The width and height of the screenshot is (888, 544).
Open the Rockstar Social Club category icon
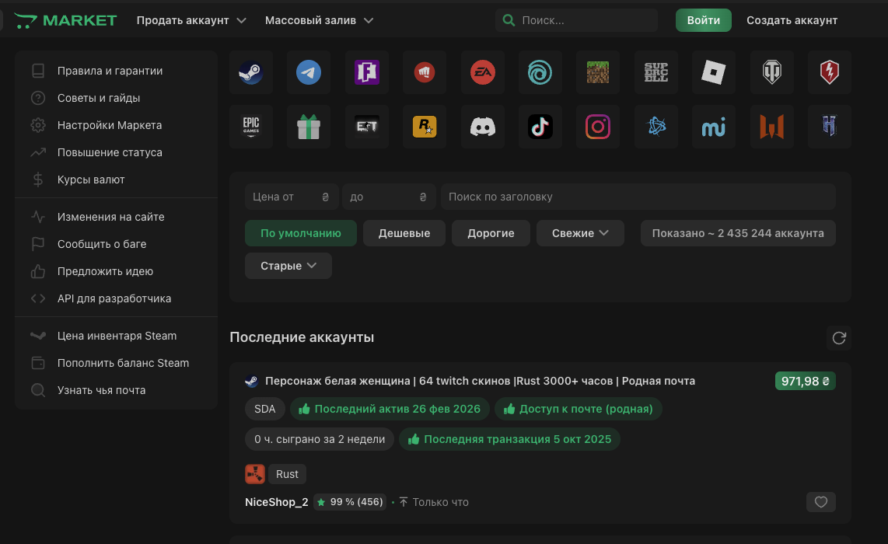425,126
